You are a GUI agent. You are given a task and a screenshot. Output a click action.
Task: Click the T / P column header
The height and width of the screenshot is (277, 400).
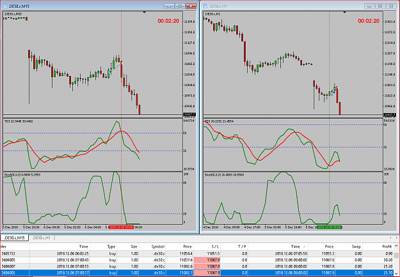234,246
